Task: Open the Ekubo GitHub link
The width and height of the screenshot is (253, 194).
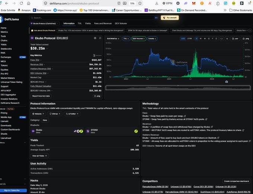Action: (x=55, y=114)
